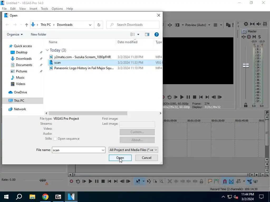This screenshot has height=202, width=270.
Task: Click the Rate slider handle
Action: tap(43, 180)
